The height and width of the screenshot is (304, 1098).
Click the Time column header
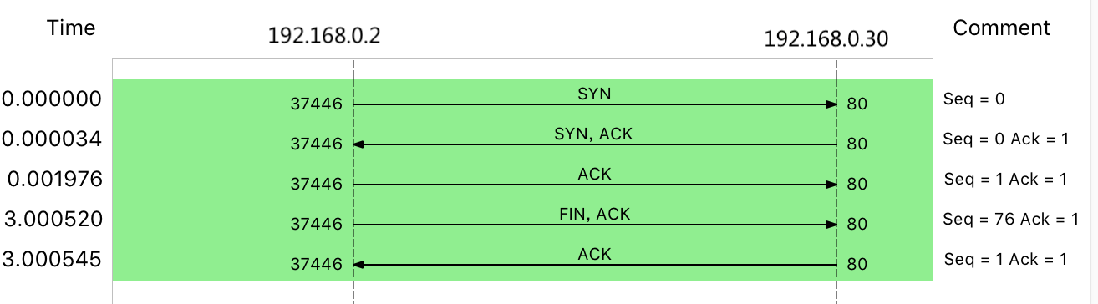(71, 28)
